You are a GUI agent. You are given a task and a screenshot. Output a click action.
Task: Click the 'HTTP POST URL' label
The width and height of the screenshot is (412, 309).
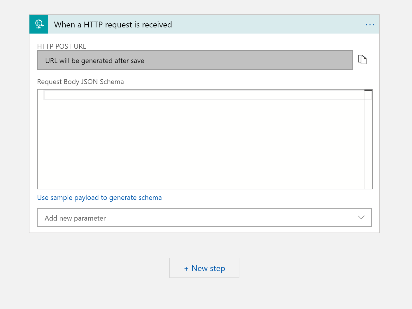pos(62,46)
